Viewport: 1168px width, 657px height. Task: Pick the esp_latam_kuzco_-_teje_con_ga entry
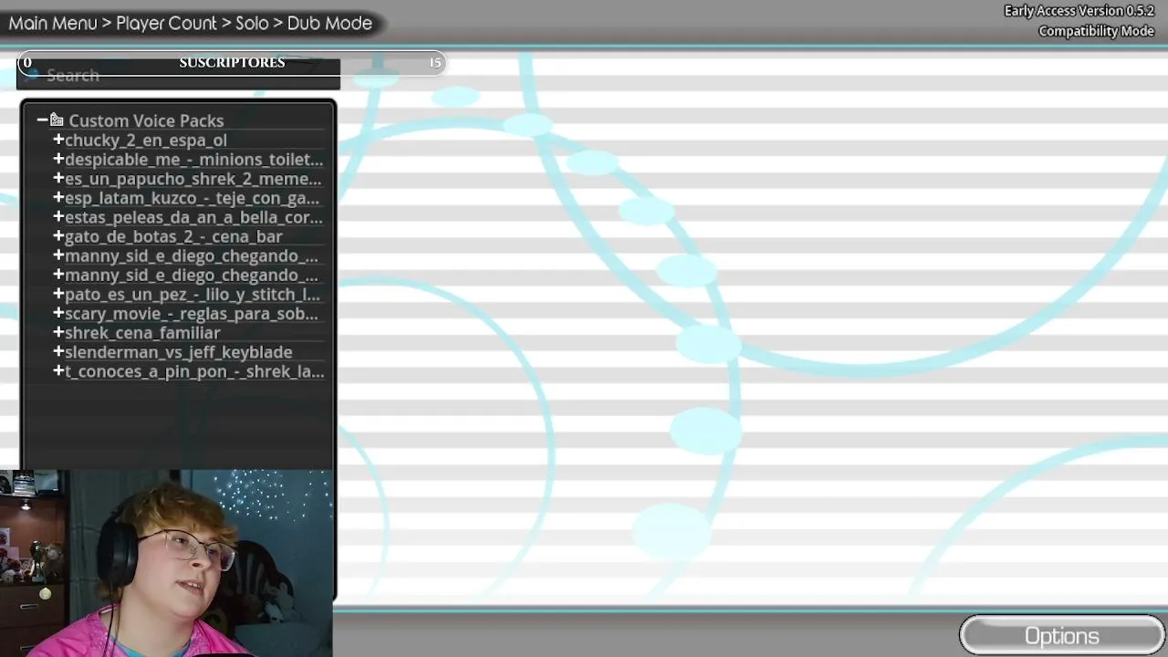pyautogui.click(x=192, y=198)
